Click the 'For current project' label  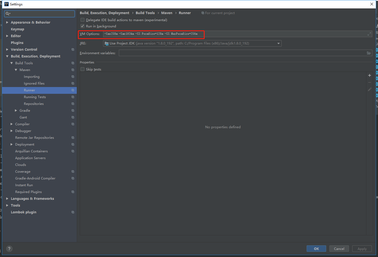[x=220, y=13]
